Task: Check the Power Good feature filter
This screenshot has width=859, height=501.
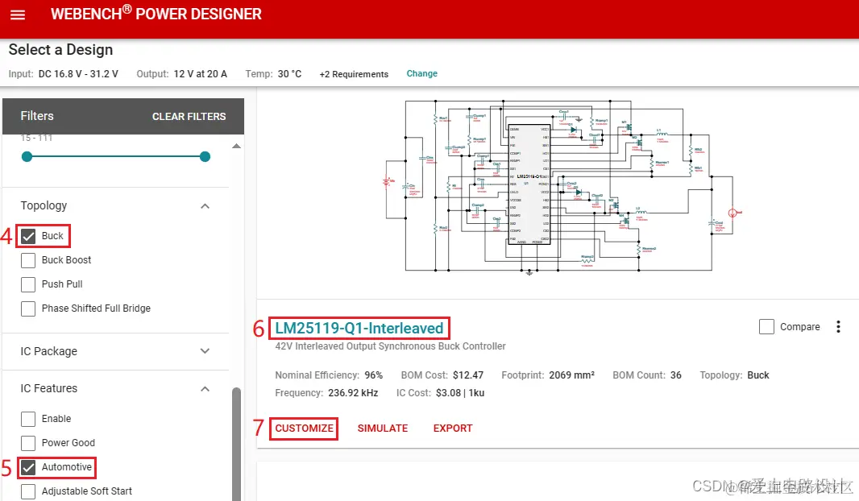Action: pos(28,443)
